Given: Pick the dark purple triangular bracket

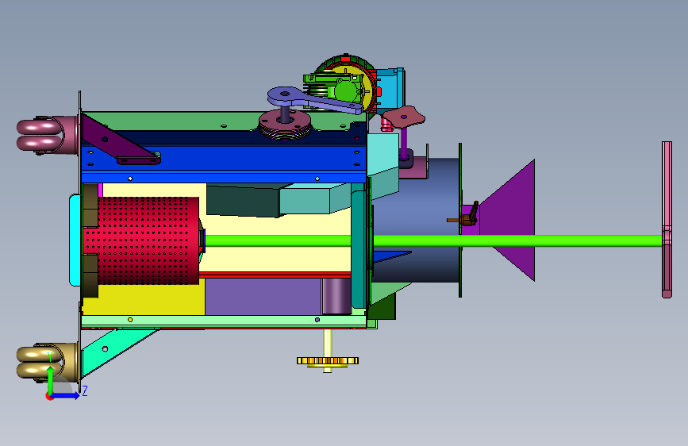Looking at the screenshot, I should [x=117, y=140].
